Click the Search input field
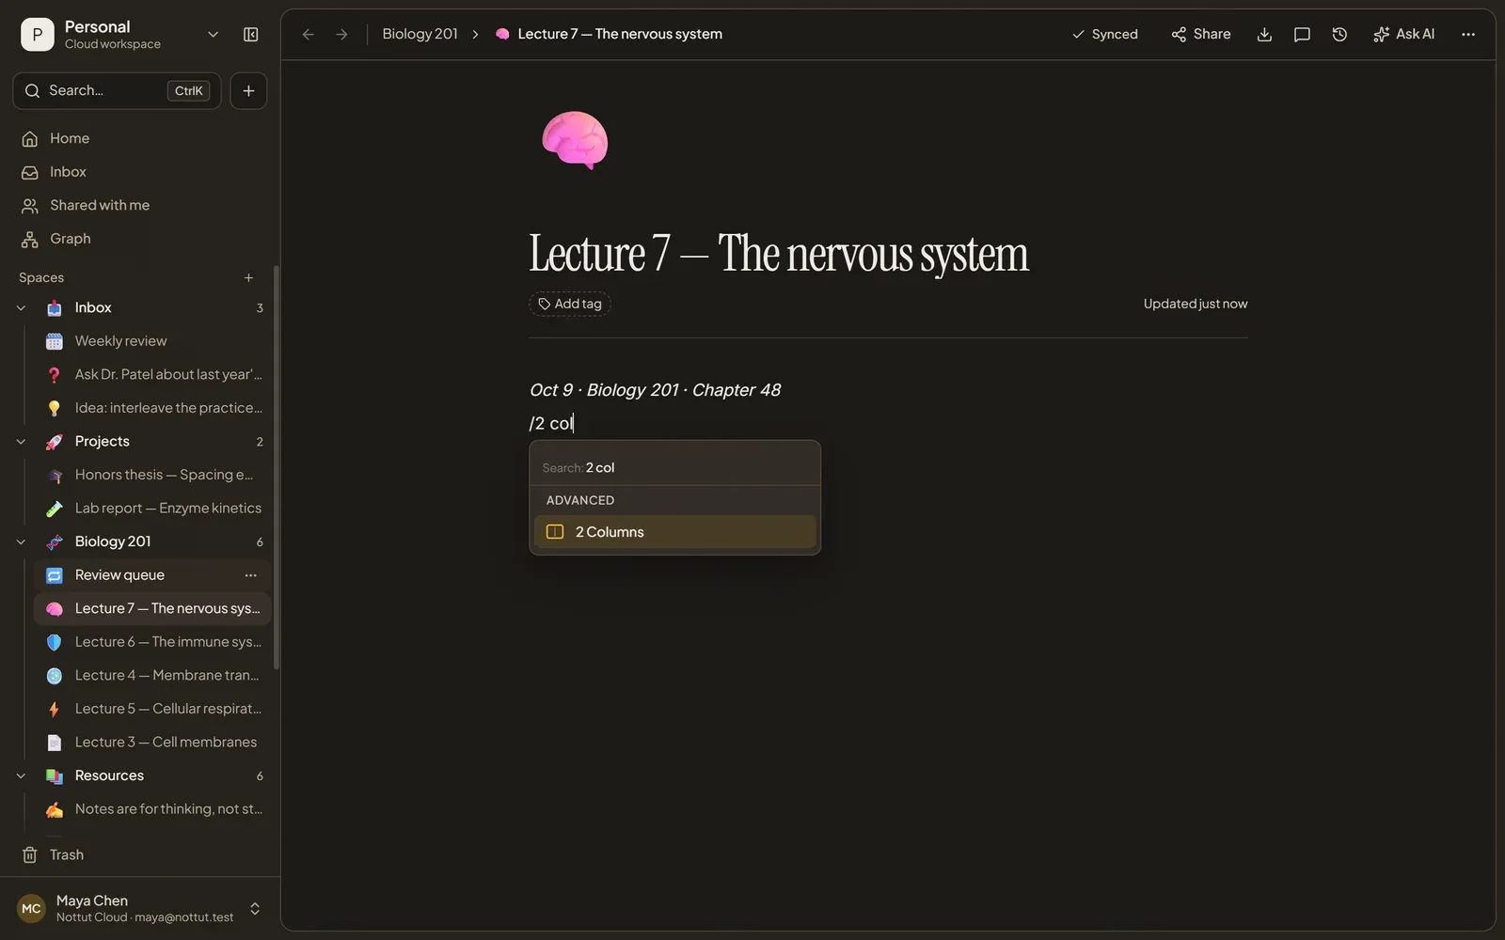The height and width of the screenshot is (940, 1505). [117, 91]
